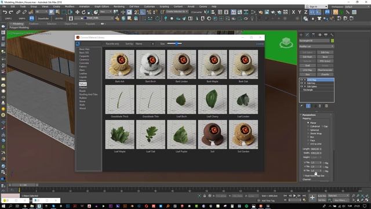The height and width of the screenshot is (209, 371).
Task: Open reference coordinate system View dropdown
Action: [106, 12]
